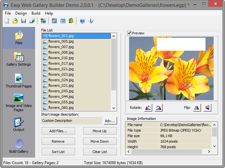Select flowers_005.jpg in the file list
This screenshot has width=225, height=168.
coord(76,42)
